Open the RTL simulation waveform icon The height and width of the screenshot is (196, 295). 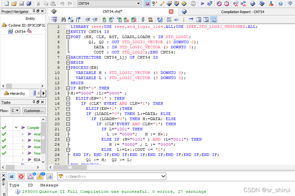(x=236, y=4)
